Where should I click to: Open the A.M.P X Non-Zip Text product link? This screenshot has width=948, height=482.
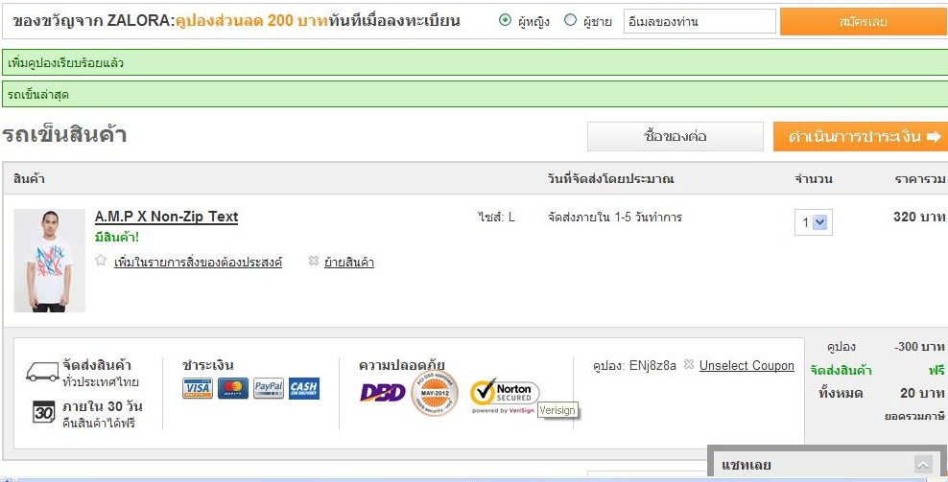coord(166,217)
